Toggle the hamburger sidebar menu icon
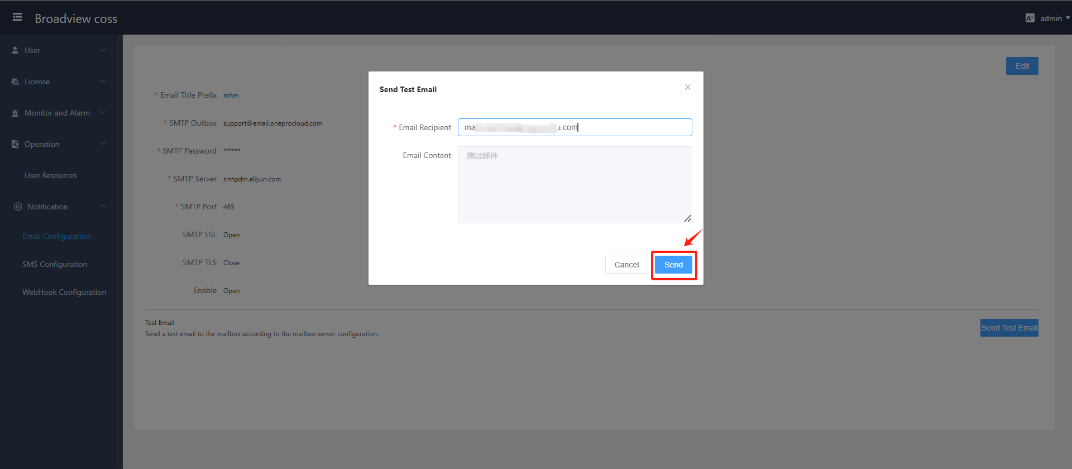 click(x=17, y=17)
